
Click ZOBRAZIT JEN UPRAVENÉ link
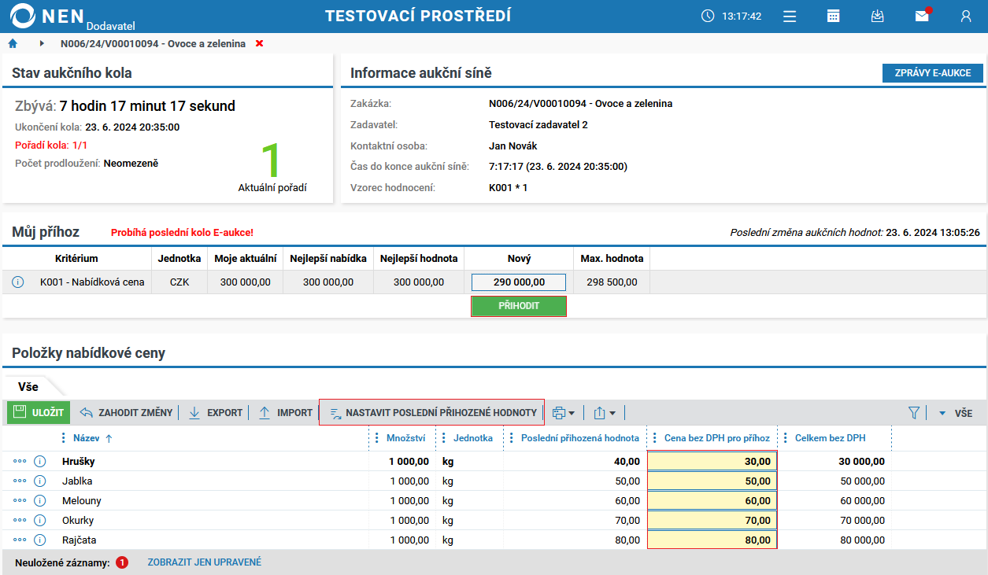click(205, 562)
